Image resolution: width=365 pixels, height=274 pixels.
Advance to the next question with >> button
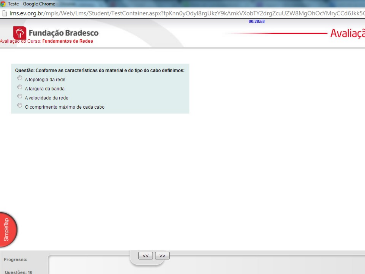pyautogui.click(x=162, y=256)
